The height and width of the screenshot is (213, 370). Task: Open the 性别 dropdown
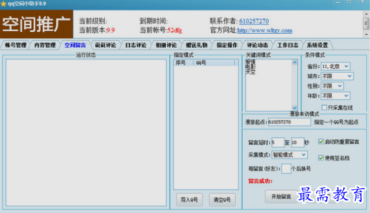332,86
